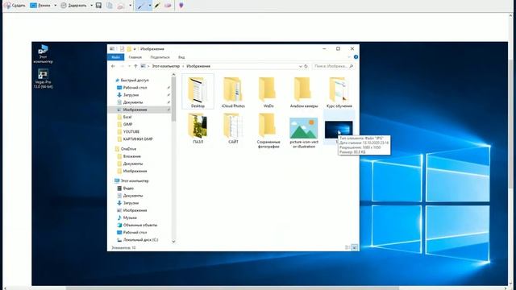The height and width of the screenshot is (290, 516).
Task: Open the Режим mode dropdown arrow
Action: tap(56, 6)
